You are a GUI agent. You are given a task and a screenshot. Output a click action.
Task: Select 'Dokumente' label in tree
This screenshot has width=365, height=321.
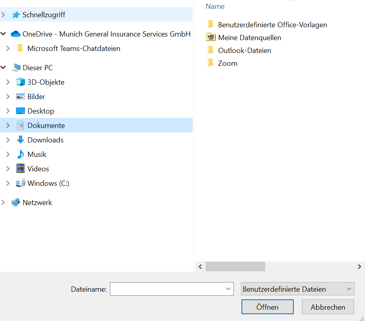pos(46,126)
